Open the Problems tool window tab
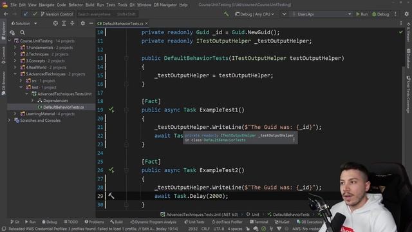 (x=95, y=222)
